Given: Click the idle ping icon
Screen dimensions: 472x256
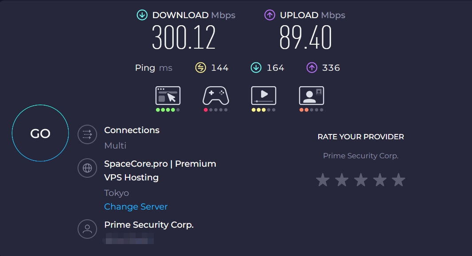Looking at the screenshot, I should click(201, 68).
